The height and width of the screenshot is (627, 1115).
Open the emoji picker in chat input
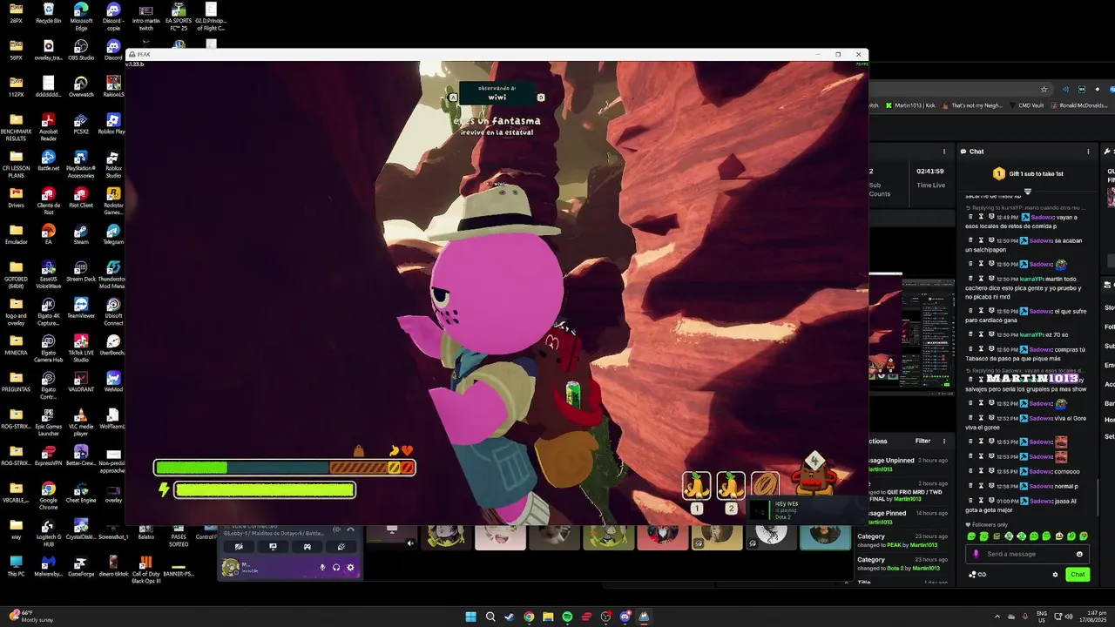(1080, 554)
